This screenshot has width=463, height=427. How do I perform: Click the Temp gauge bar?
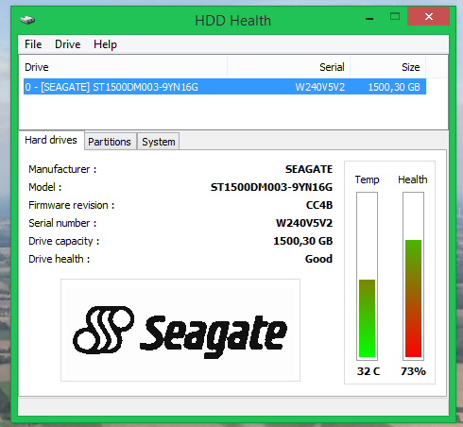tap(367, 276)
